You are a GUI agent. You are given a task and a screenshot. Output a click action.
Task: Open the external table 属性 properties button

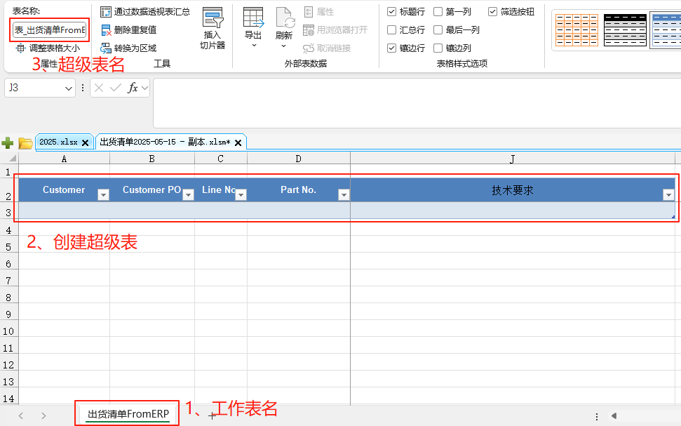[x=319, y=12]
